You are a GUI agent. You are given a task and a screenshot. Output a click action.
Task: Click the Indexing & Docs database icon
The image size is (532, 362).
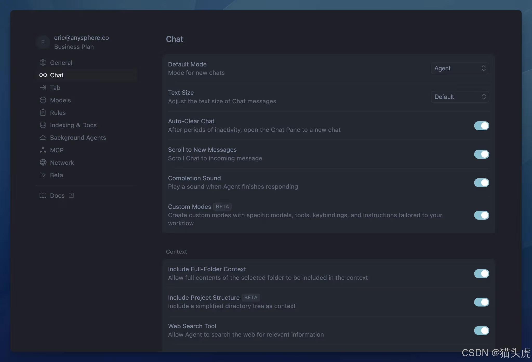tap(43, 125)
